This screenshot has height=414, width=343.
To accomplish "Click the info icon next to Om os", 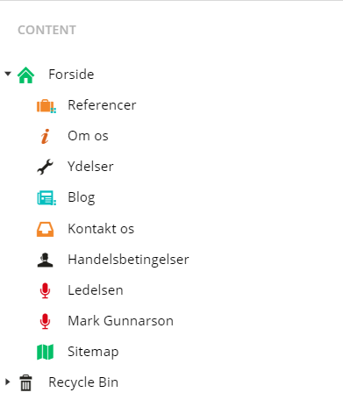I will point(45,137).
